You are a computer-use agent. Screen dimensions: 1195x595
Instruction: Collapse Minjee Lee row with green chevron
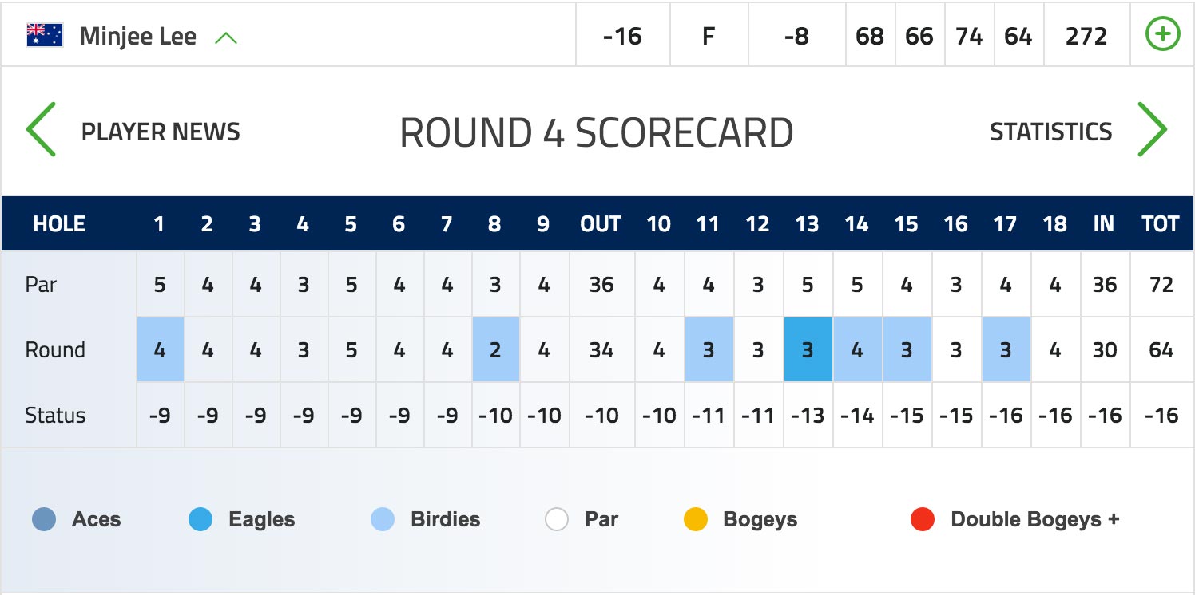(226, 37)
